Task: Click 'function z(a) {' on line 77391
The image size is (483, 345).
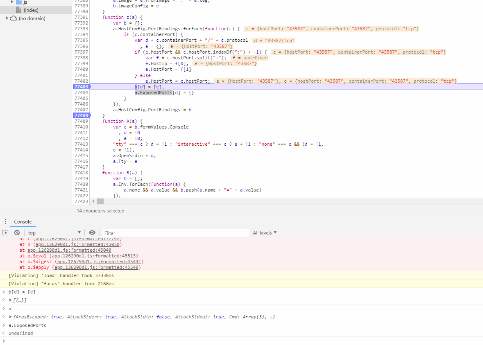Action: tap(122, 17)
